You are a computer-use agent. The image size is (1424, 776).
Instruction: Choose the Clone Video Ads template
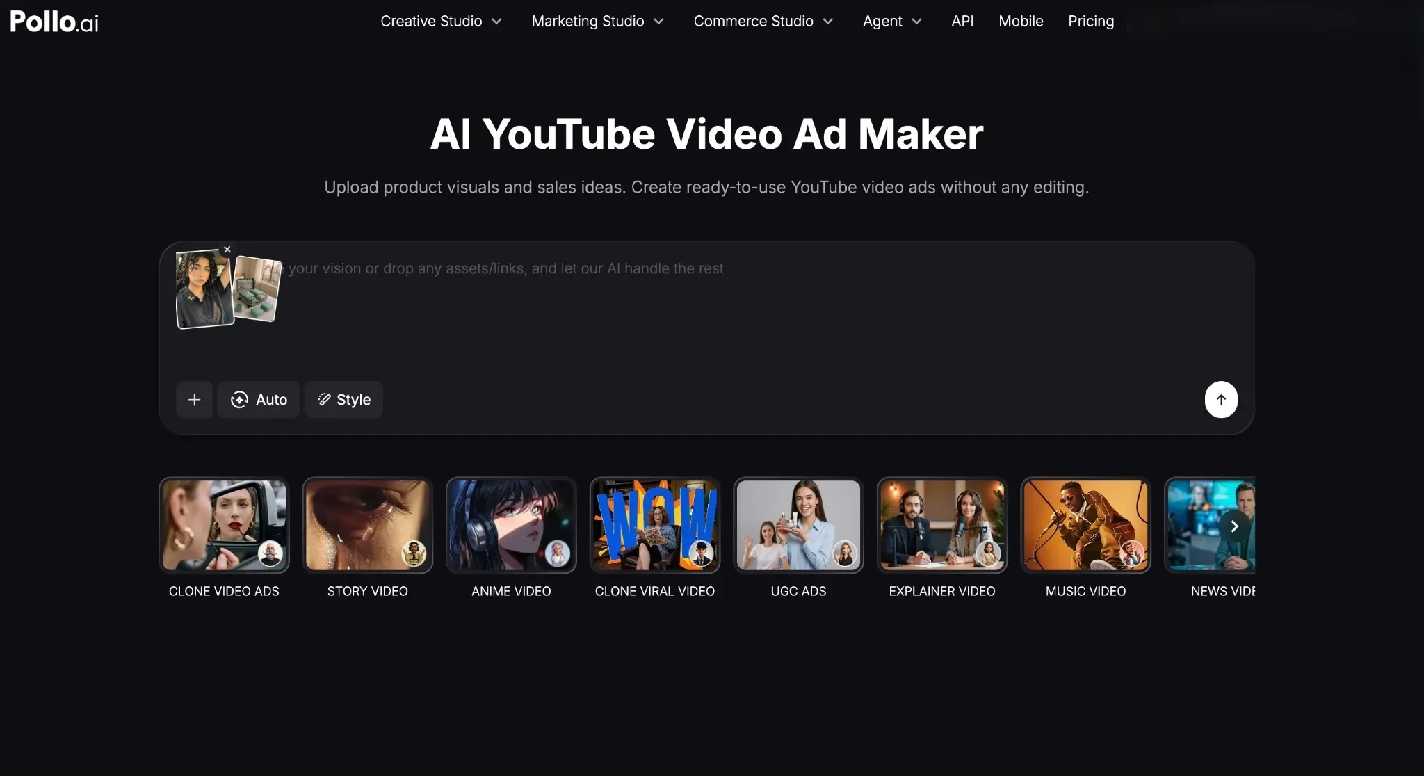pos(224,526)
